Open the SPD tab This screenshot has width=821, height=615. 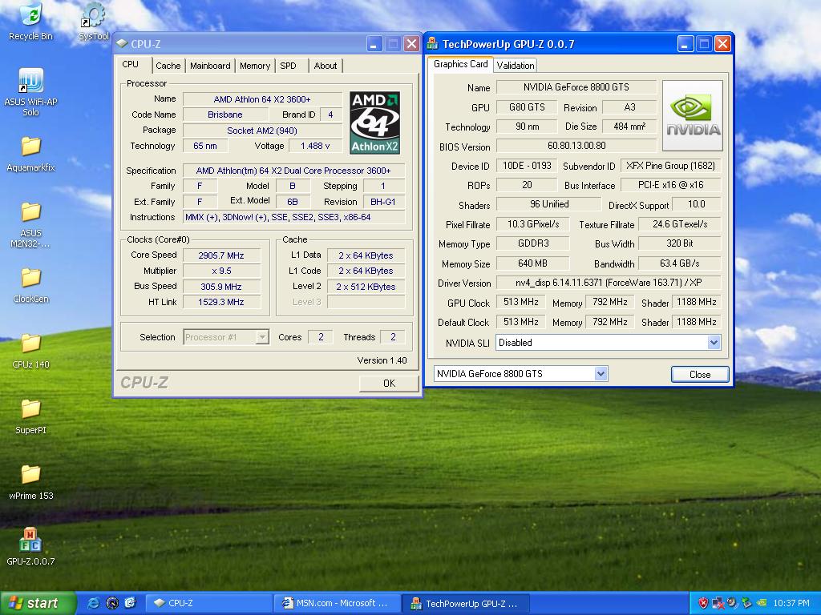288,66
